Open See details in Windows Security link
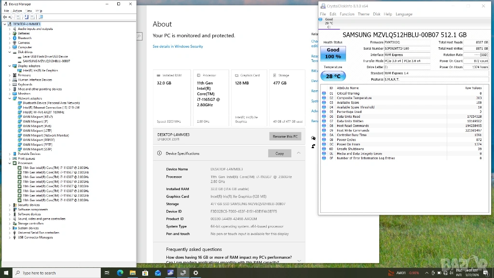The image size is (494, 278). click(178, 46)
